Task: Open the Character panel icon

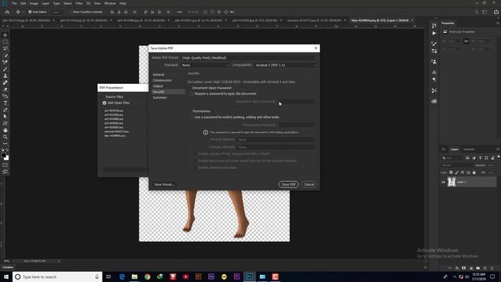Action: click(434, 72)
